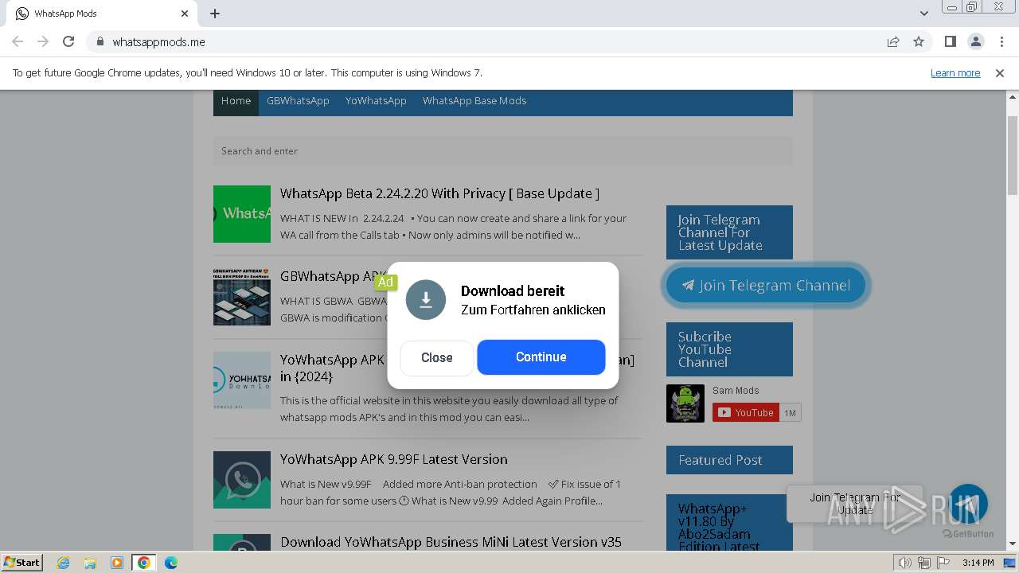Viewport: 1019px width, 573px height.
Task: Bookmark this page with the star icon
Action: click(x=919, y=42)
